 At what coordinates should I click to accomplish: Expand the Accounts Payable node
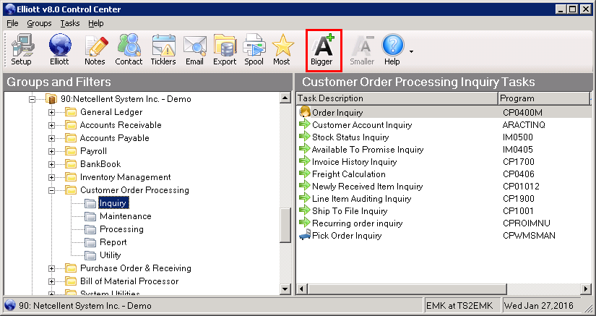pyautogui.click(x=52, y=138)
